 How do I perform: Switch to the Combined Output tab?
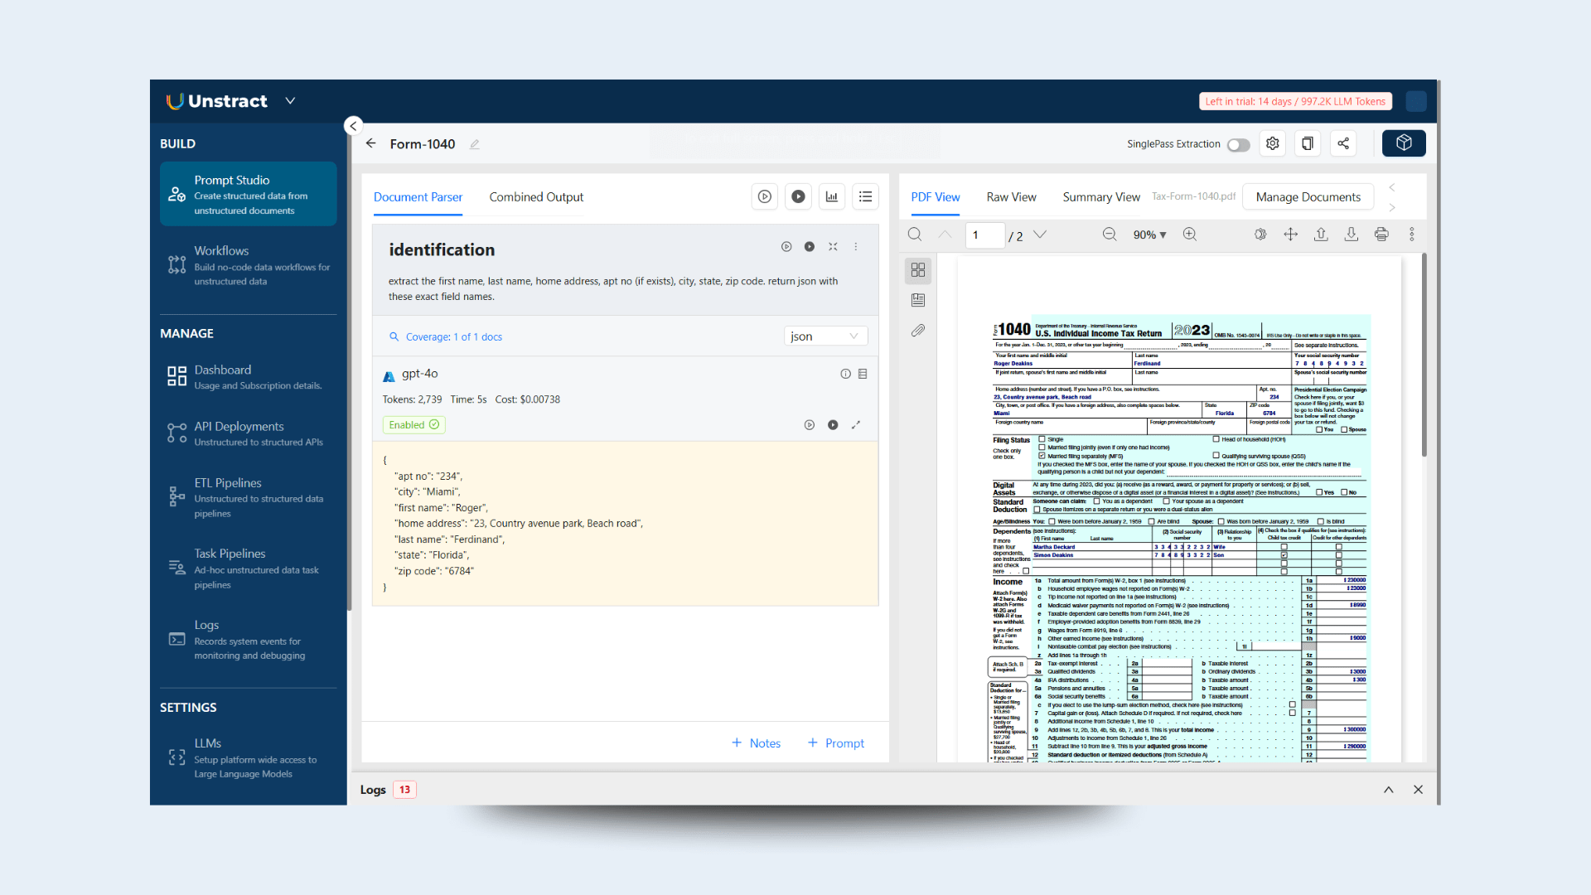click(x=535, y=196)
